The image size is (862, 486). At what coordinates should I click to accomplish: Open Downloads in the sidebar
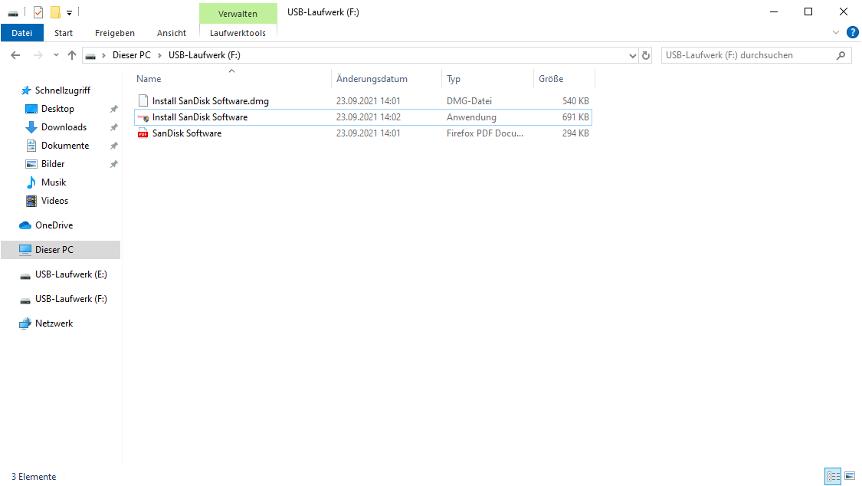64,127
